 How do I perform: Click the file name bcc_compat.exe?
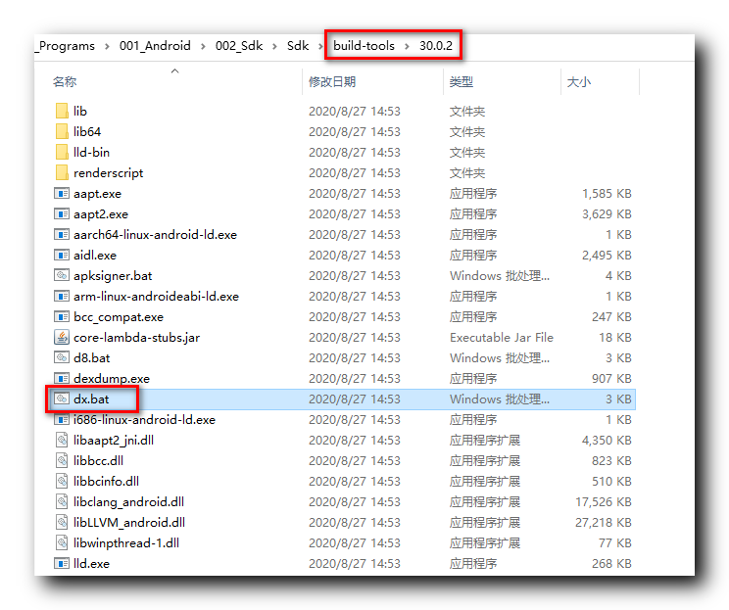point(119,317)
